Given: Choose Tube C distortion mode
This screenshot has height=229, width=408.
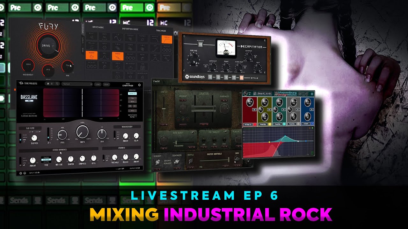Looking at the screenshot, I should [x=142, y=48].
